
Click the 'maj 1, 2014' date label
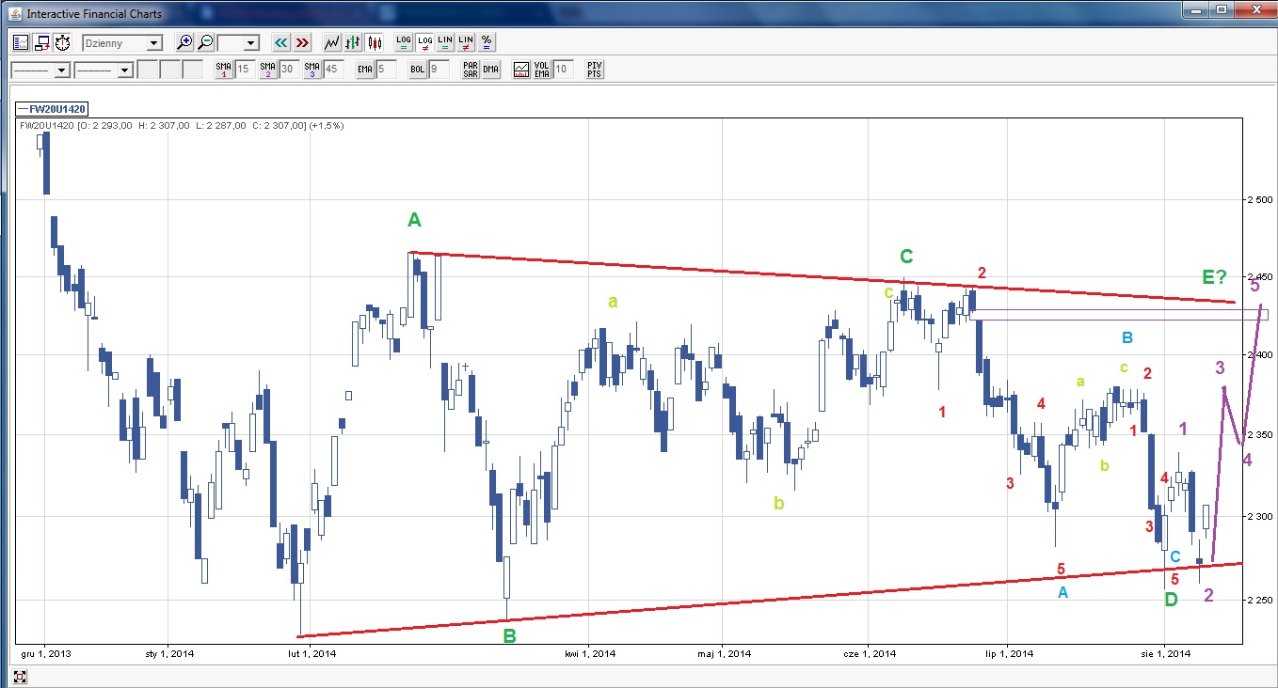[x=725, y=653]
